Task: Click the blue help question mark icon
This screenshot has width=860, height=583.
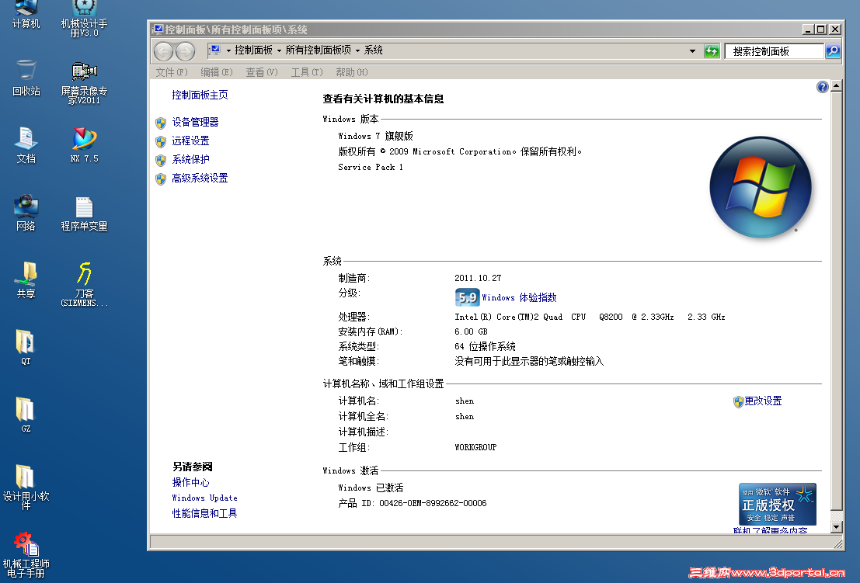Action: pos(822,86)
